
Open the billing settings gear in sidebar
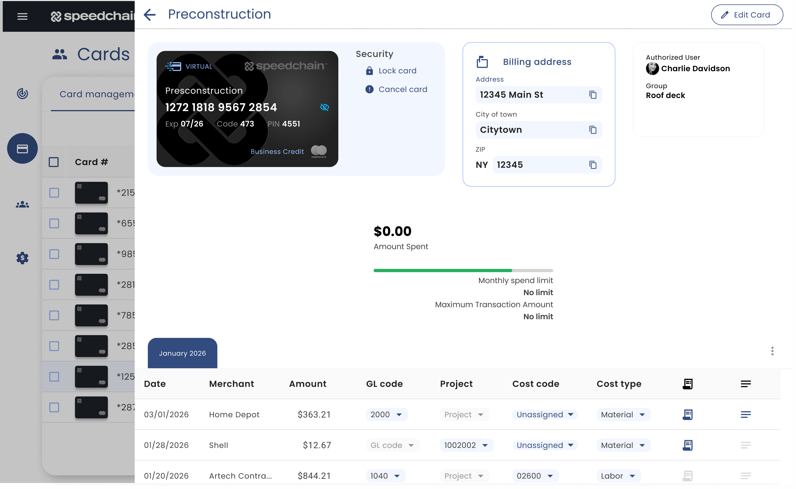point(22,258)
